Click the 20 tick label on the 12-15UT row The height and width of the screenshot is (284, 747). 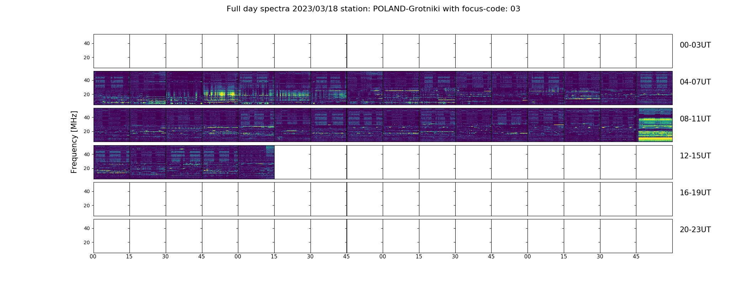pyautogui.click(x=87, y=168)
